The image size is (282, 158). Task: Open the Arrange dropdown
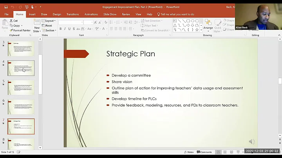(x=208, y=26)
